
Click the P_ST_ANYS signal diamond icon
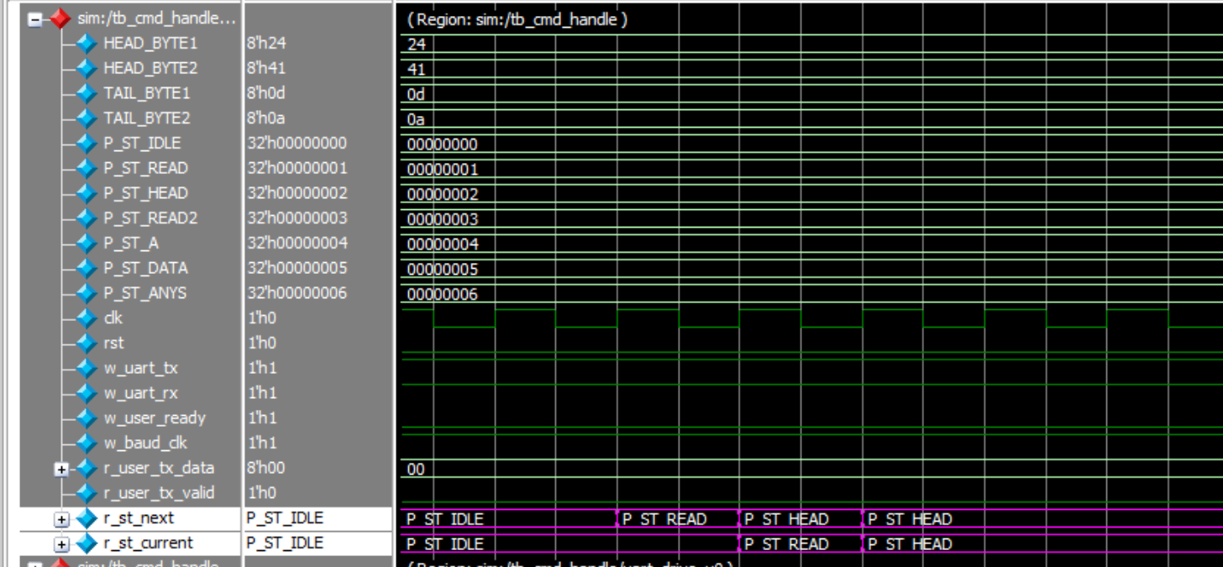[87, 293]
